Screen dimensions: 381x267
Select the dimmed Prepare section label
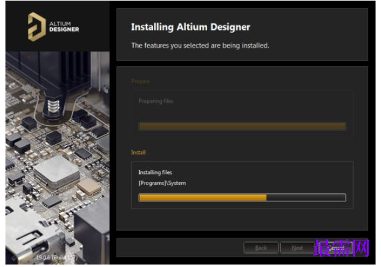140,81
